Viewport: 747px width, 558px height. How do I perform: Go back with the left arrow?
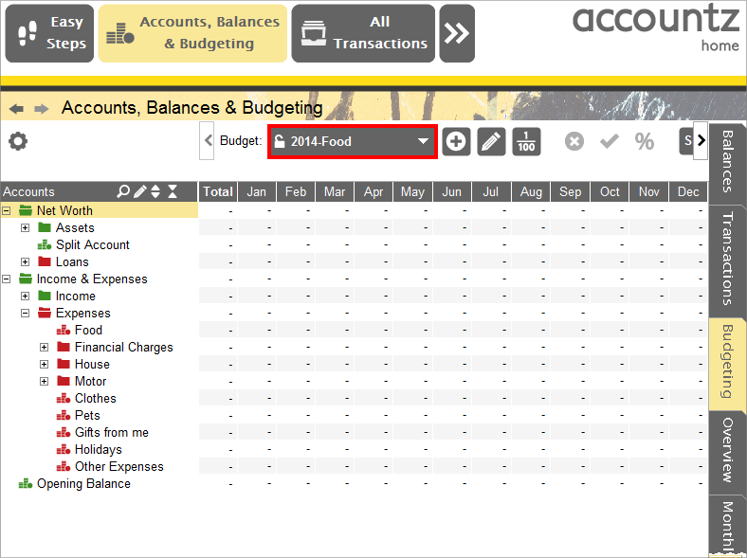click(x=16, y=109)
